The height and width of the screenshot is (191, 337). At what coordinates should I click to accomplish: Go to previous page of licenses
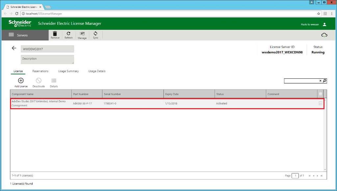(x=314, y=176)
